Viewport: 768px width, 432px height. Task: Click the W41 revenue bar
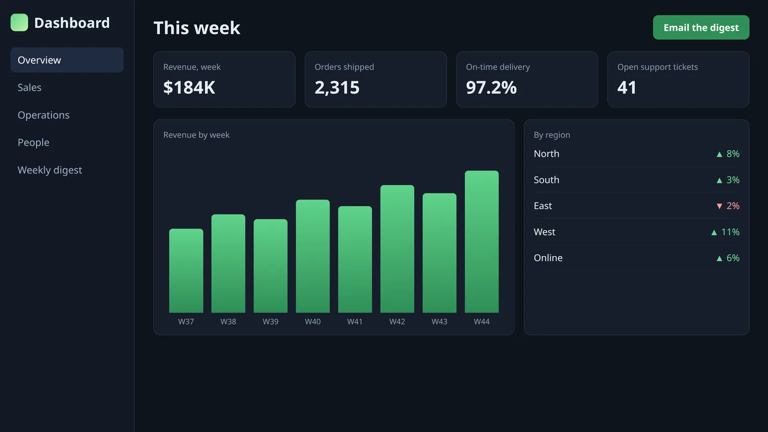[x=355, y=260]
